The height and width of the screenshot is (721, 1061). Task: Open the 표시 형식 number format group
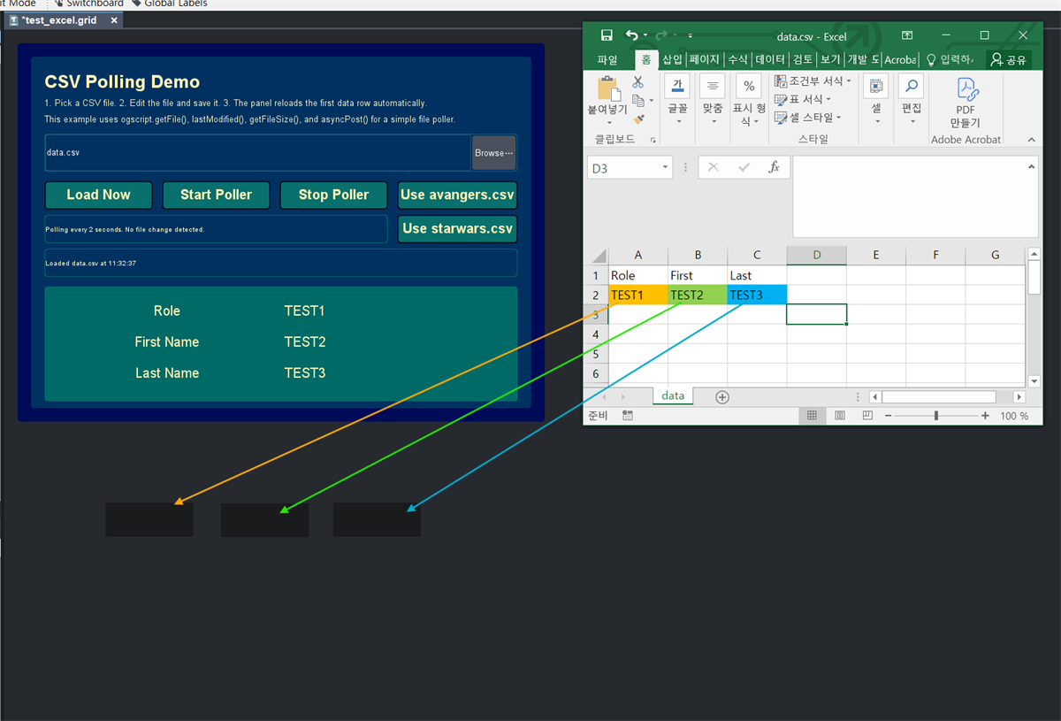(x=749, y=101)
